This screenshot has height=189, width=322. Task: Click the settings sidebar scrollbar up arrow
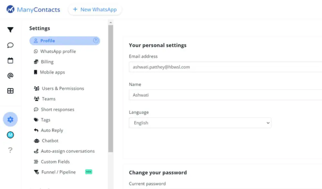click(111, 23)
